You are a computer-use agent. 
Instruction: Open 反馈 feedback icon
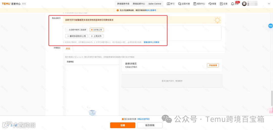pyautogui.click(x=221, y=4)
